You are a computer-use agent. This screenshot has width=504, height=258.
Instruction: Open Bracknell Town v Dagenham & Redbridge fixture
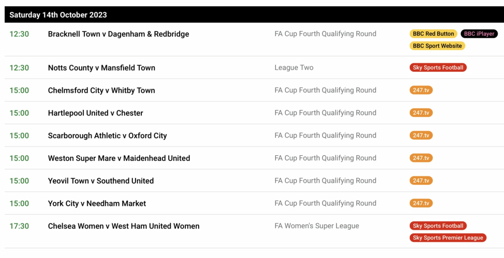pos(118,34)
